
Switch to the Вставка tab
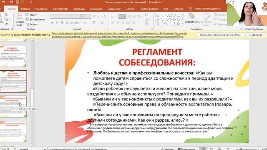point(25,9)
